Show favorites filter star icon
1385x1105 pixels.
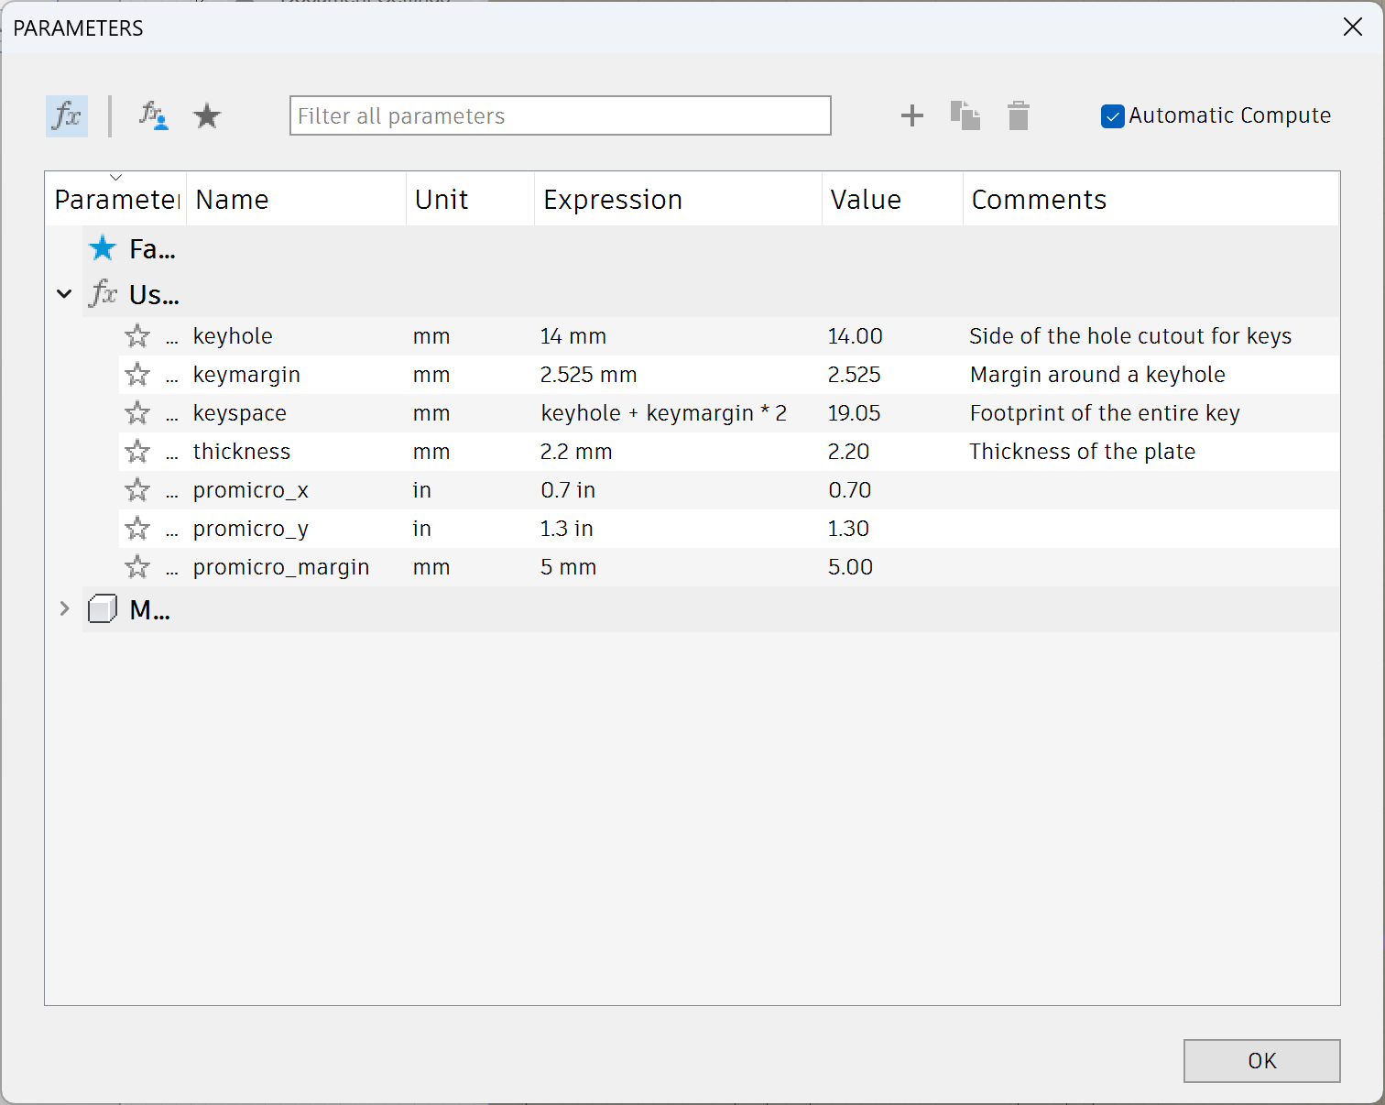tap(207, 116)
